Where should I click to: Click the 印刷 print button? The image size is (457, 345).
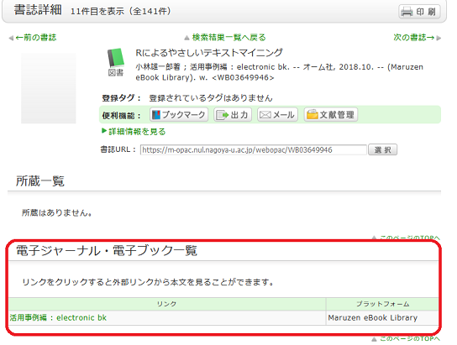[419, 12]
